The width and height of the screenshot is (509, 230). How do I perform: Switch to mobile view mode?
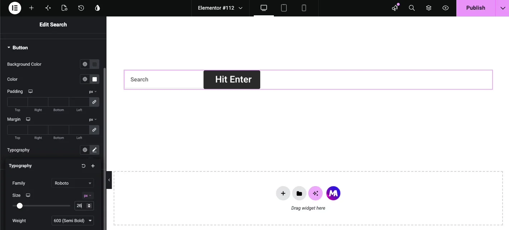tap(304, 8)
